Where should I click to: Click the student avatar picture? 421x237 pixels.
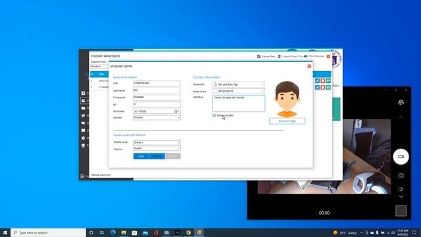click(287, 99)
